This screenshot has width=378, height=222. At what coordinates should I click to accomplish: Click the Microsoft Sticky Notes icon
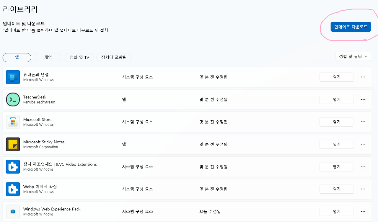pos(13,144)
